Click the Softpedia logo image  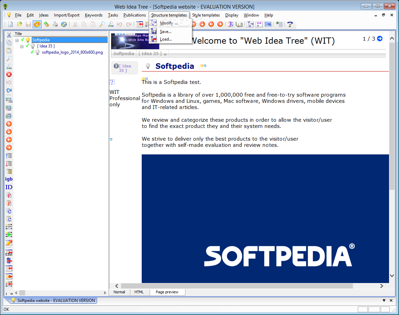pyautogui.click(x=265, y=219)
